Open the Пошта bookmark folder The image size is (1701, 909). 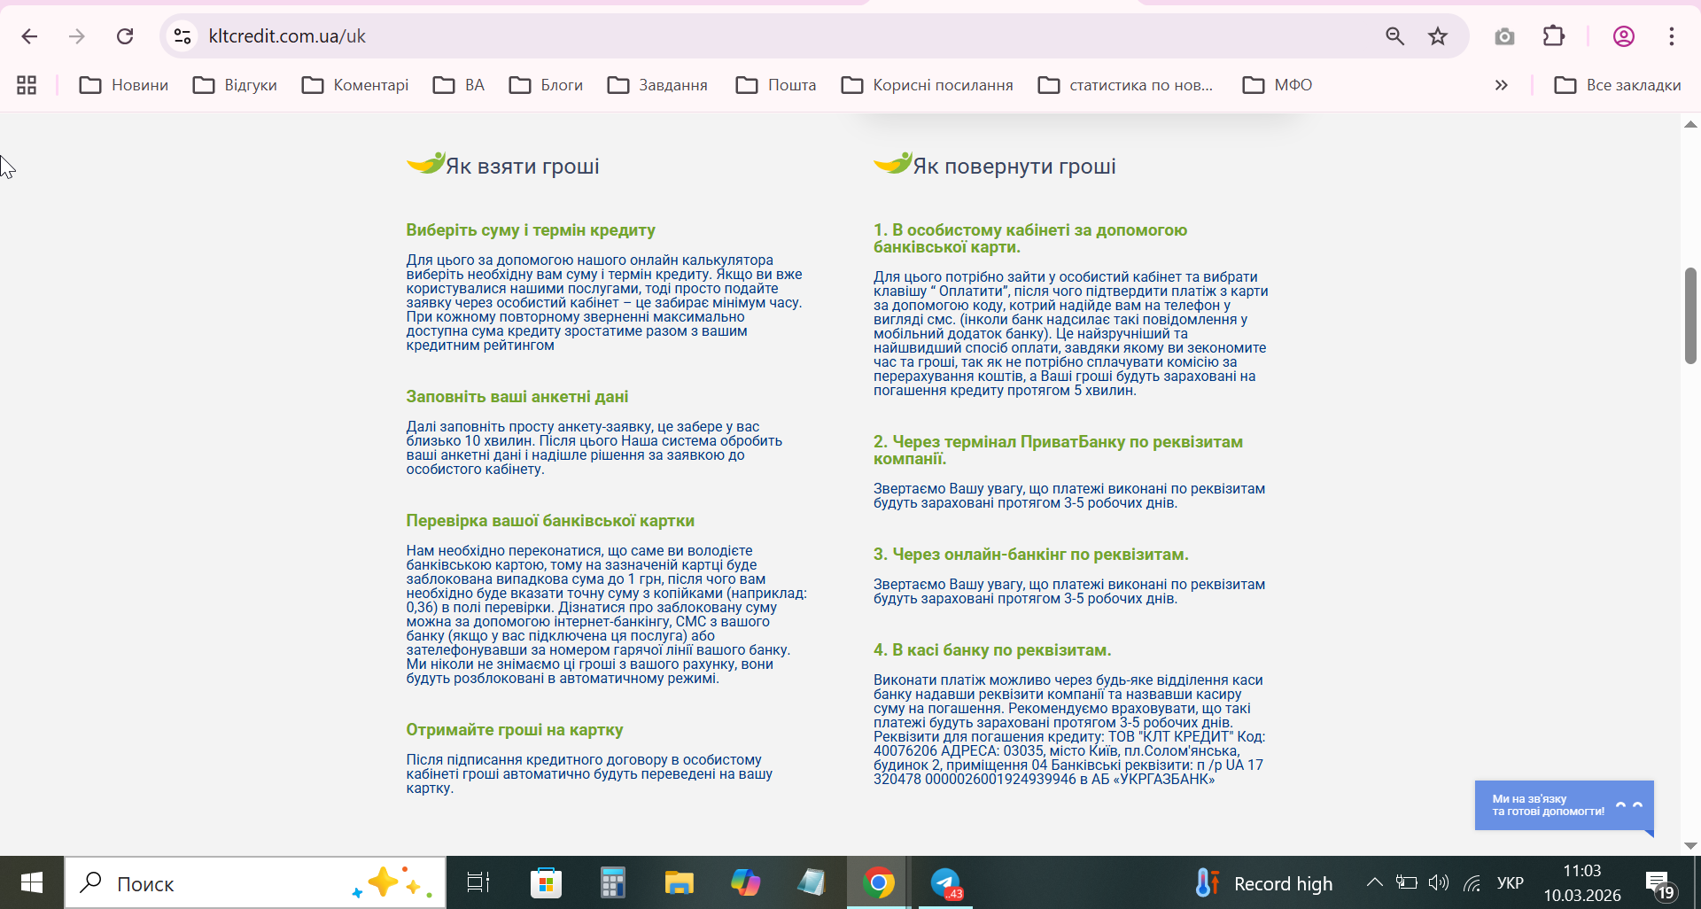(x=776, y=85)
